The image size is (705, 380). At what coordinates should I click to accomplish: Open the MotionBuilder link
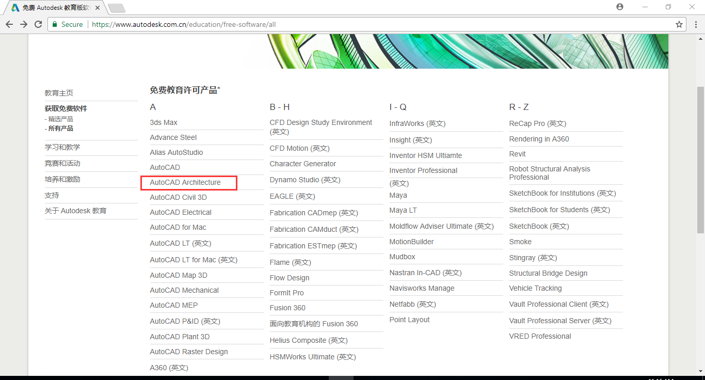tap(411, 242)
